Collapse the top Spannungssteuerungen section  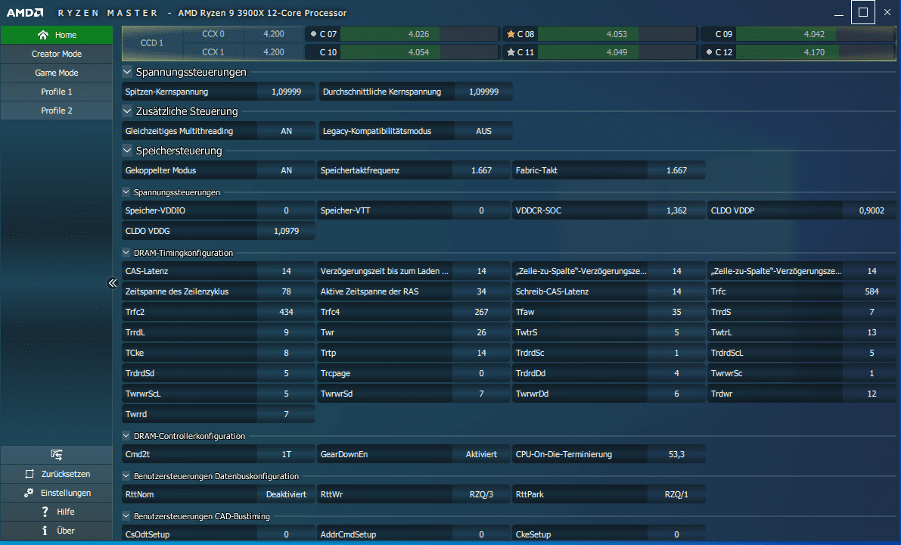127,72
